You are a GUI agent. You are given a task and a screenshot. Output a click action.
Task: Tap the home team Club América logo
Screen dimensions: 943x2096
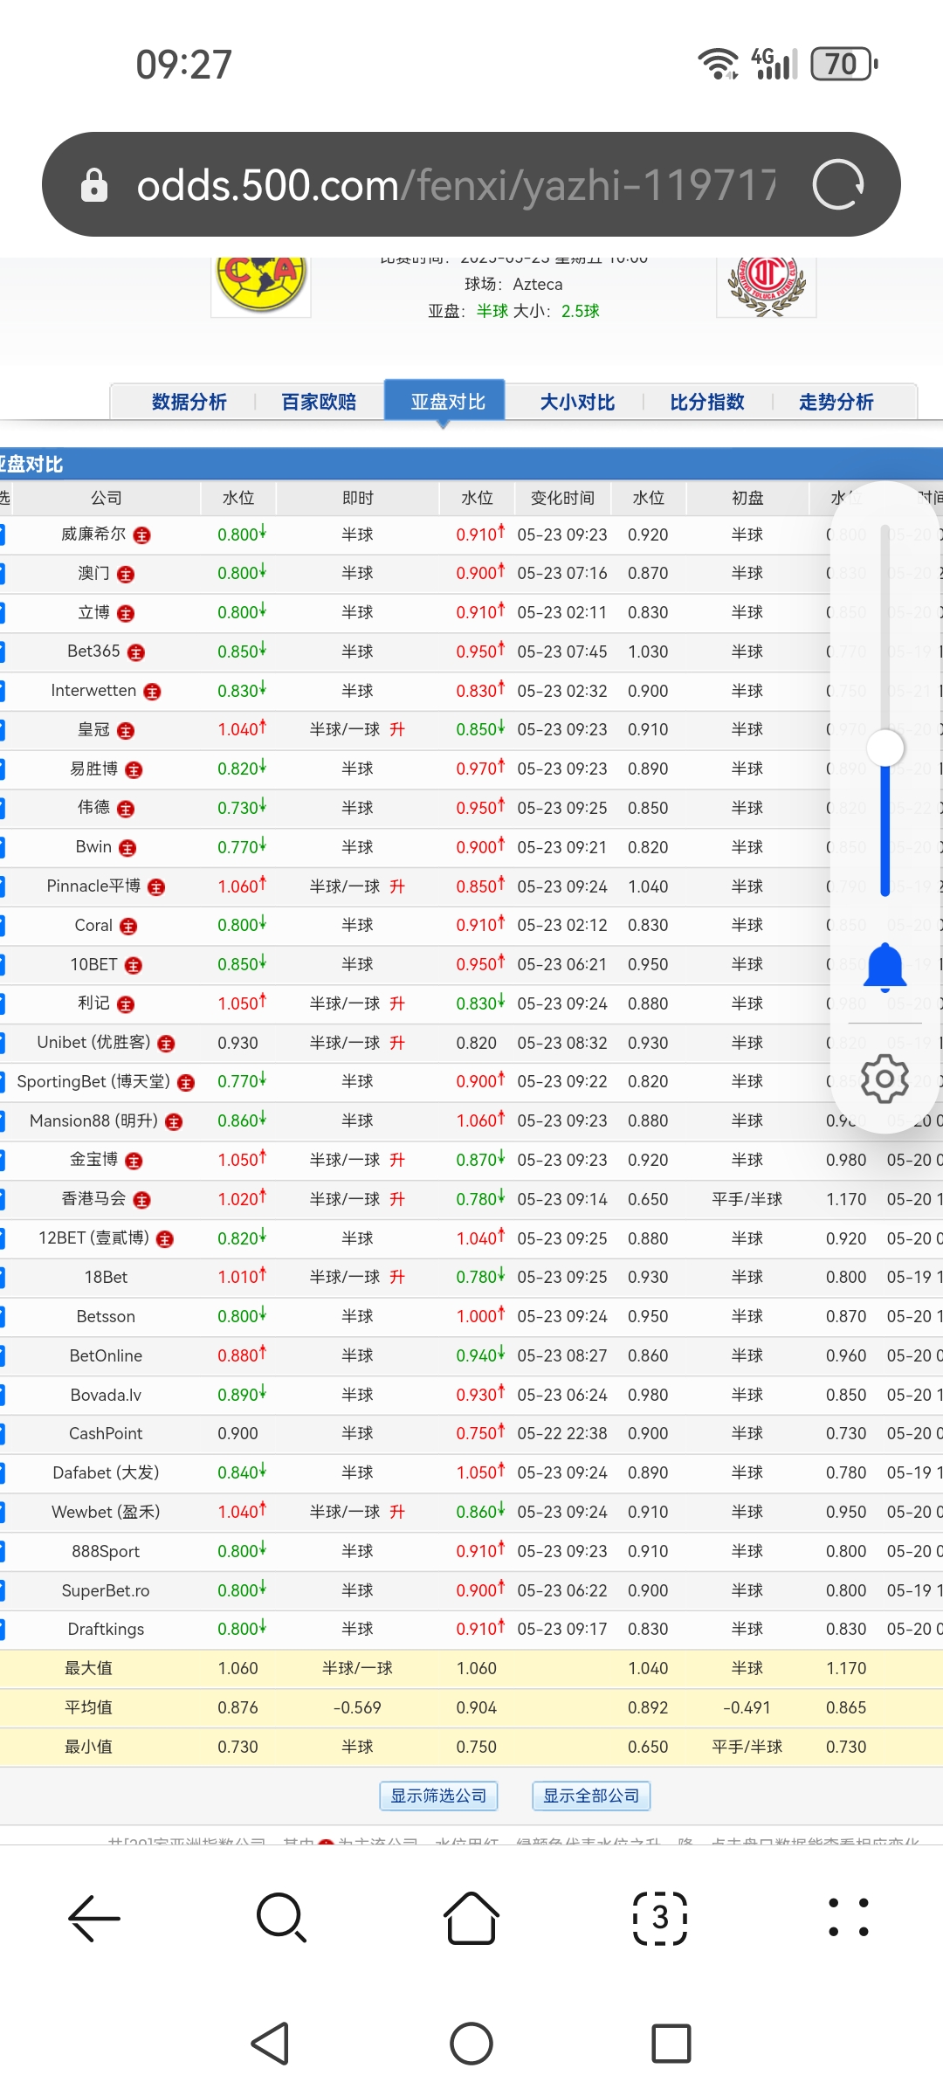pyautogui.click(x=261, y=286)
